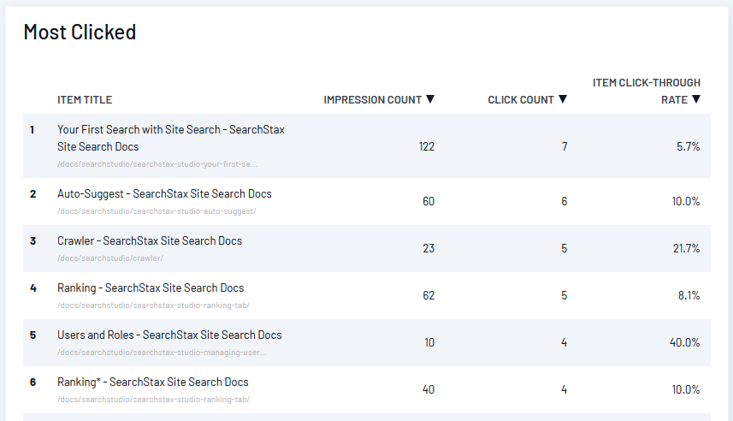Sort by Item Click-Through Rate arrow

[x=696, y=99]
